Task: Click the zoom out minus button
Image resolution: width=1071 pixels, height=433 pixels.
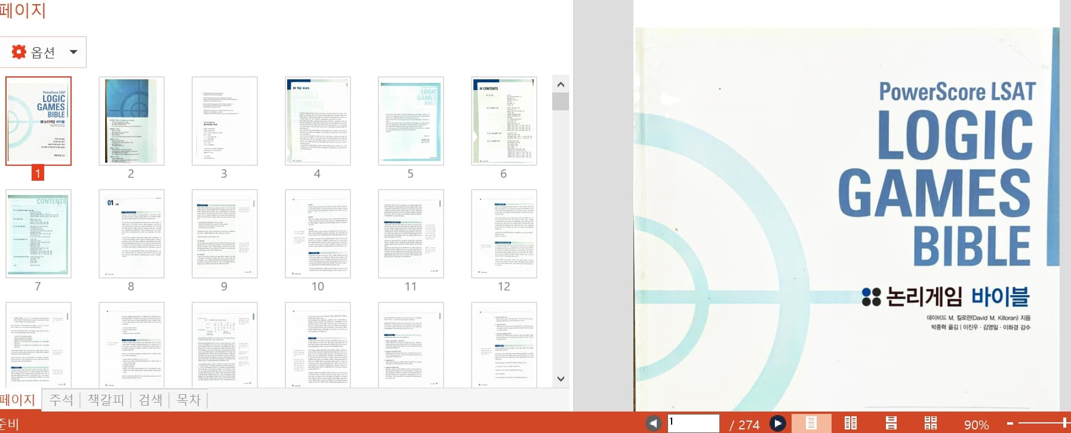Action: click(x=1010, y=423)
